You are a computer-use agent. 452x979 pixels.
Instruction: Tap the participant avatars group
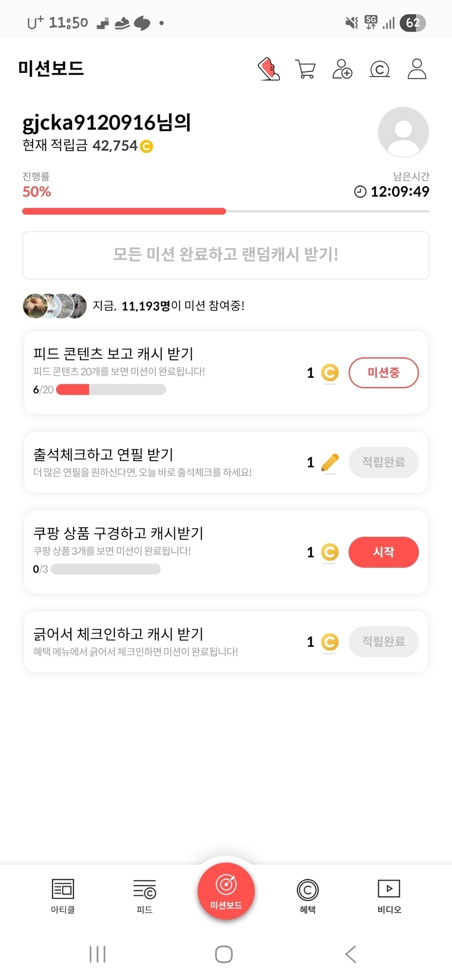(x=54, y=306)
